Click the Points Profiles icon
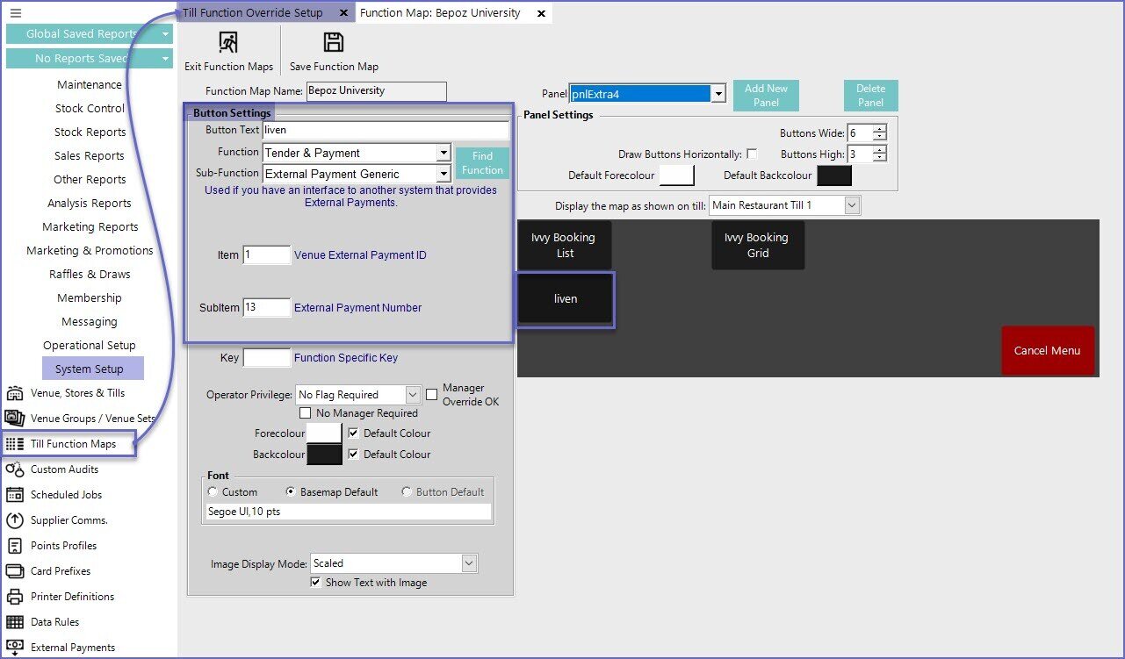This screenshot has width=1125, height=659. pyautogui.click(x=15, y=546)
